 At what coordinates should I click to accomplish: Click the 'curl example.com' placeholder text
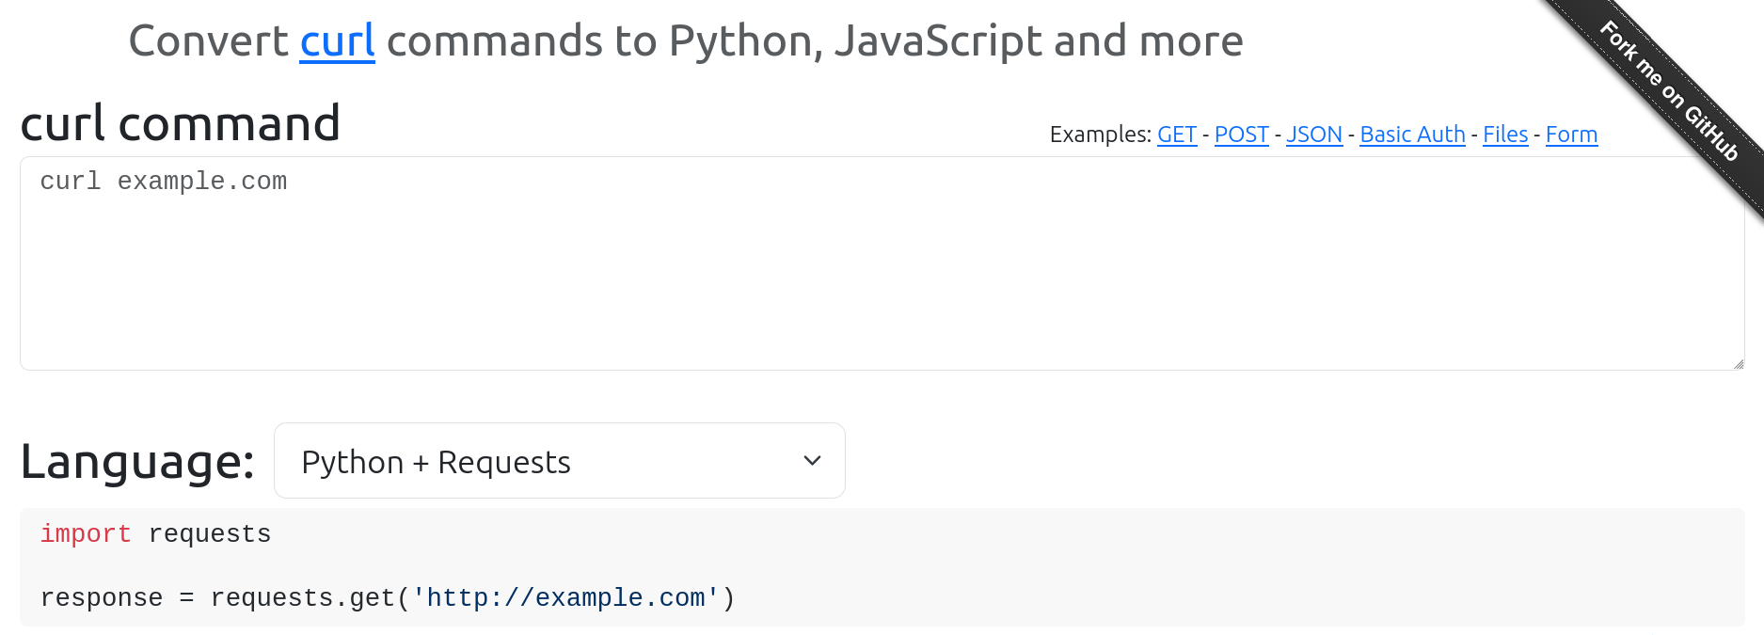[x=163, y=182]
